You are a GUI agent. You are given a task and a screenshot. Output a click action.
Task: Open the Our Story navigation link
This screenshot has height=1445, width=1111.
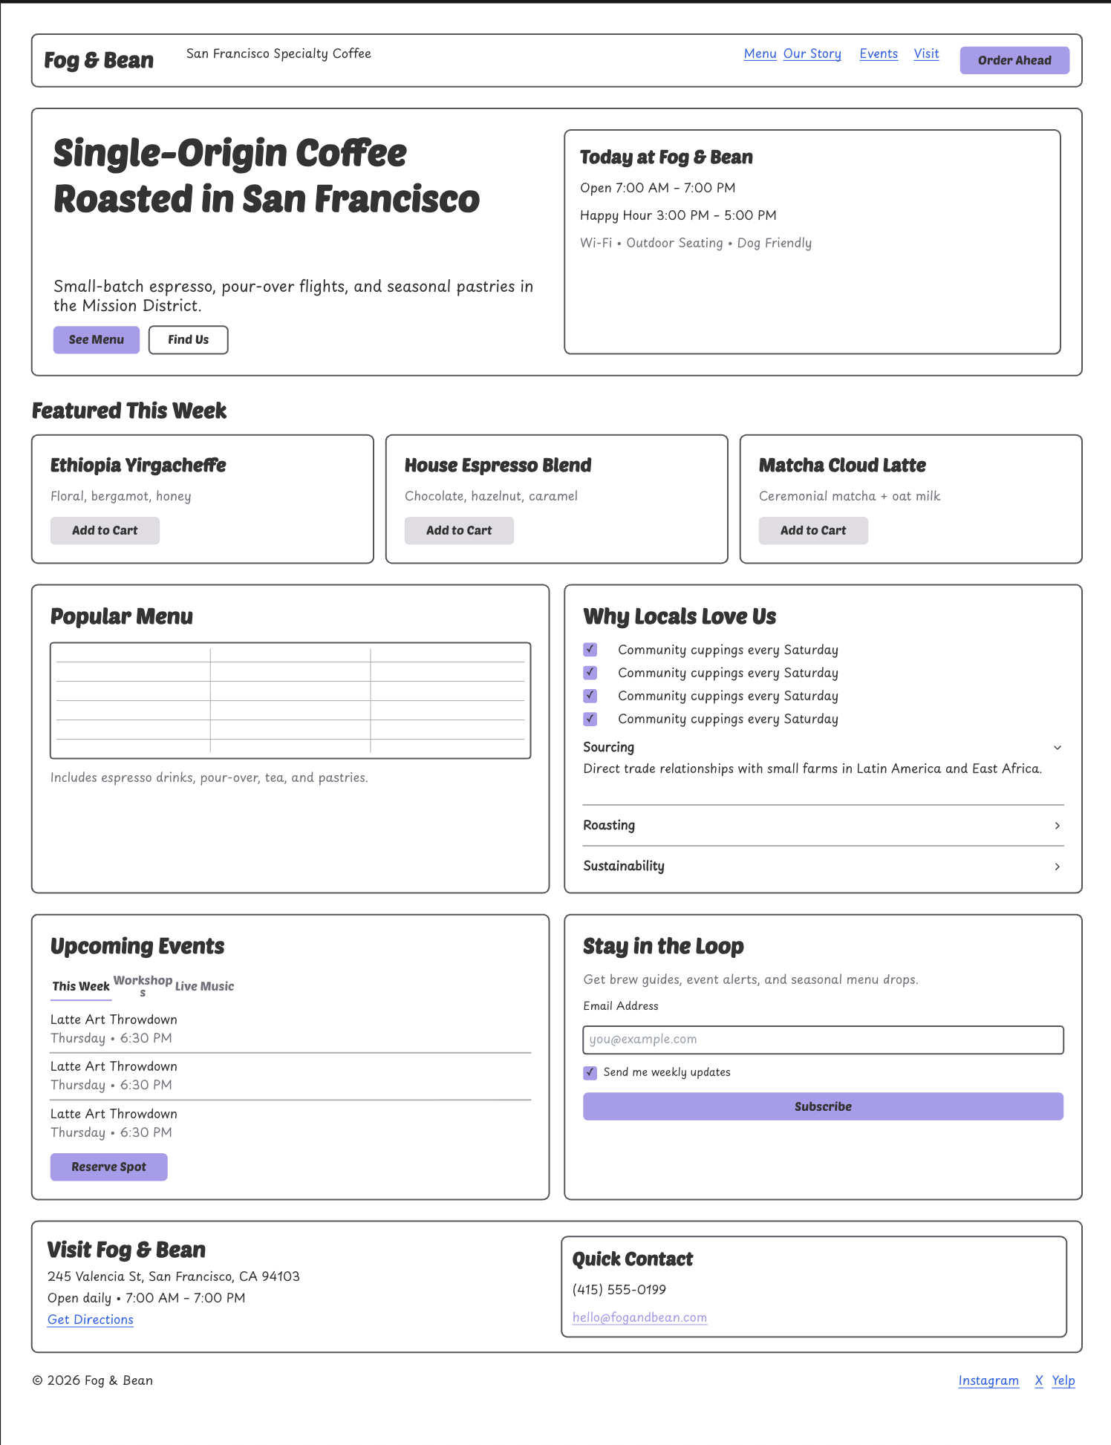(812, 53)
